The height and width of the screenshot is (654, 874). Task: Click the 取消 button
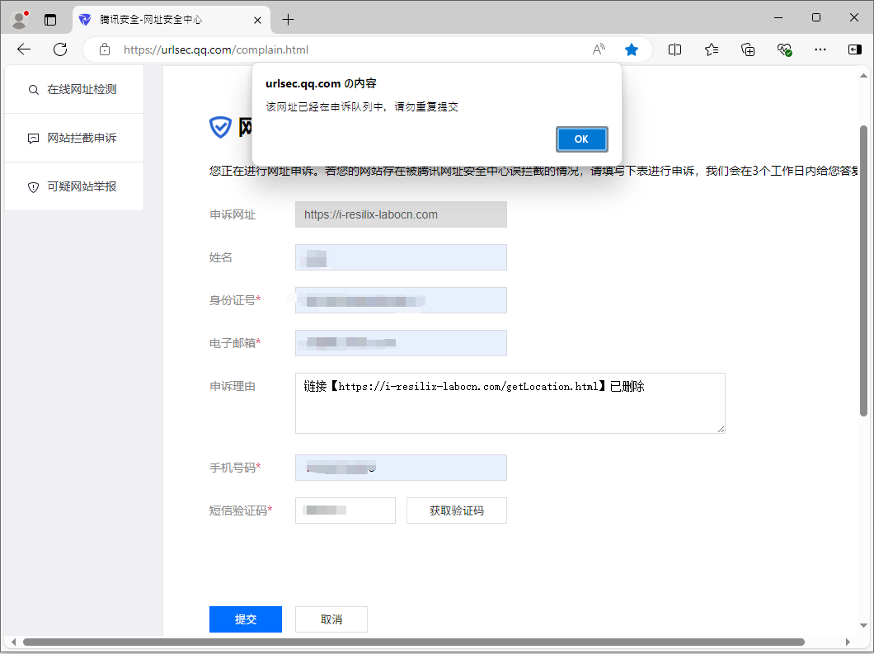point(331,619)
